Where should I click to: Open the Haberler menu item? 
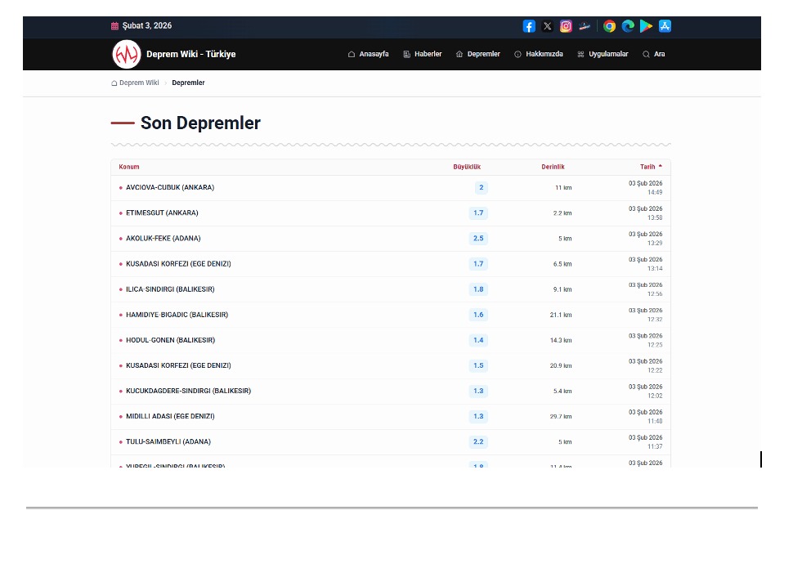pos(422,55)
